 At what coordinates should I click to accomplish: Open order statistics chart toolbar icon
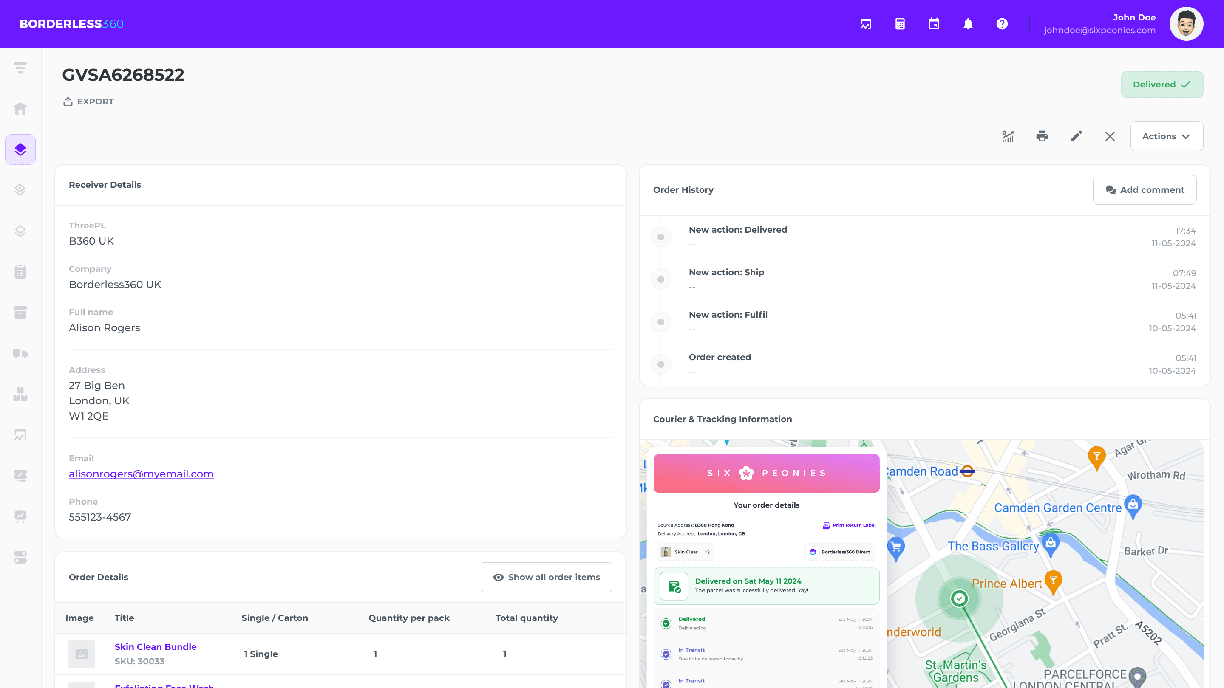[x=1008, y=137]
